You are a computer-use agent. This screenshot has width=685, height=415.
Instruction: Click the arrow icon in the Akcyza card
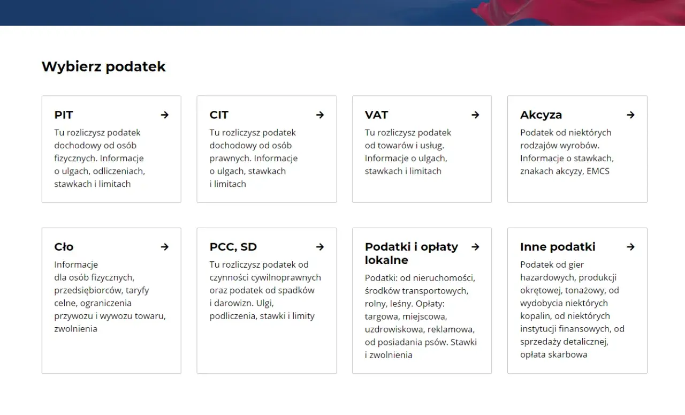coord(631,115)
